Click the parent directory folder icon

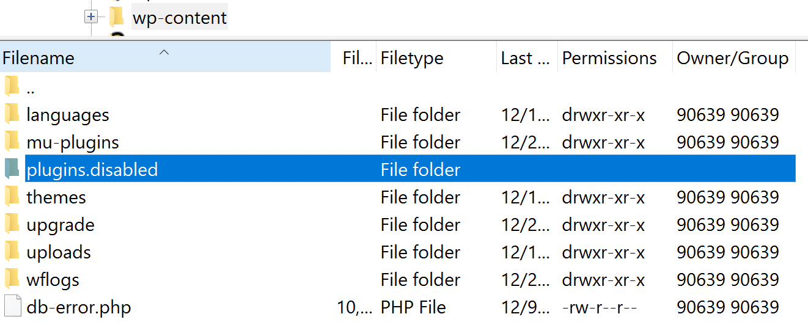click(x=12, y=87)
